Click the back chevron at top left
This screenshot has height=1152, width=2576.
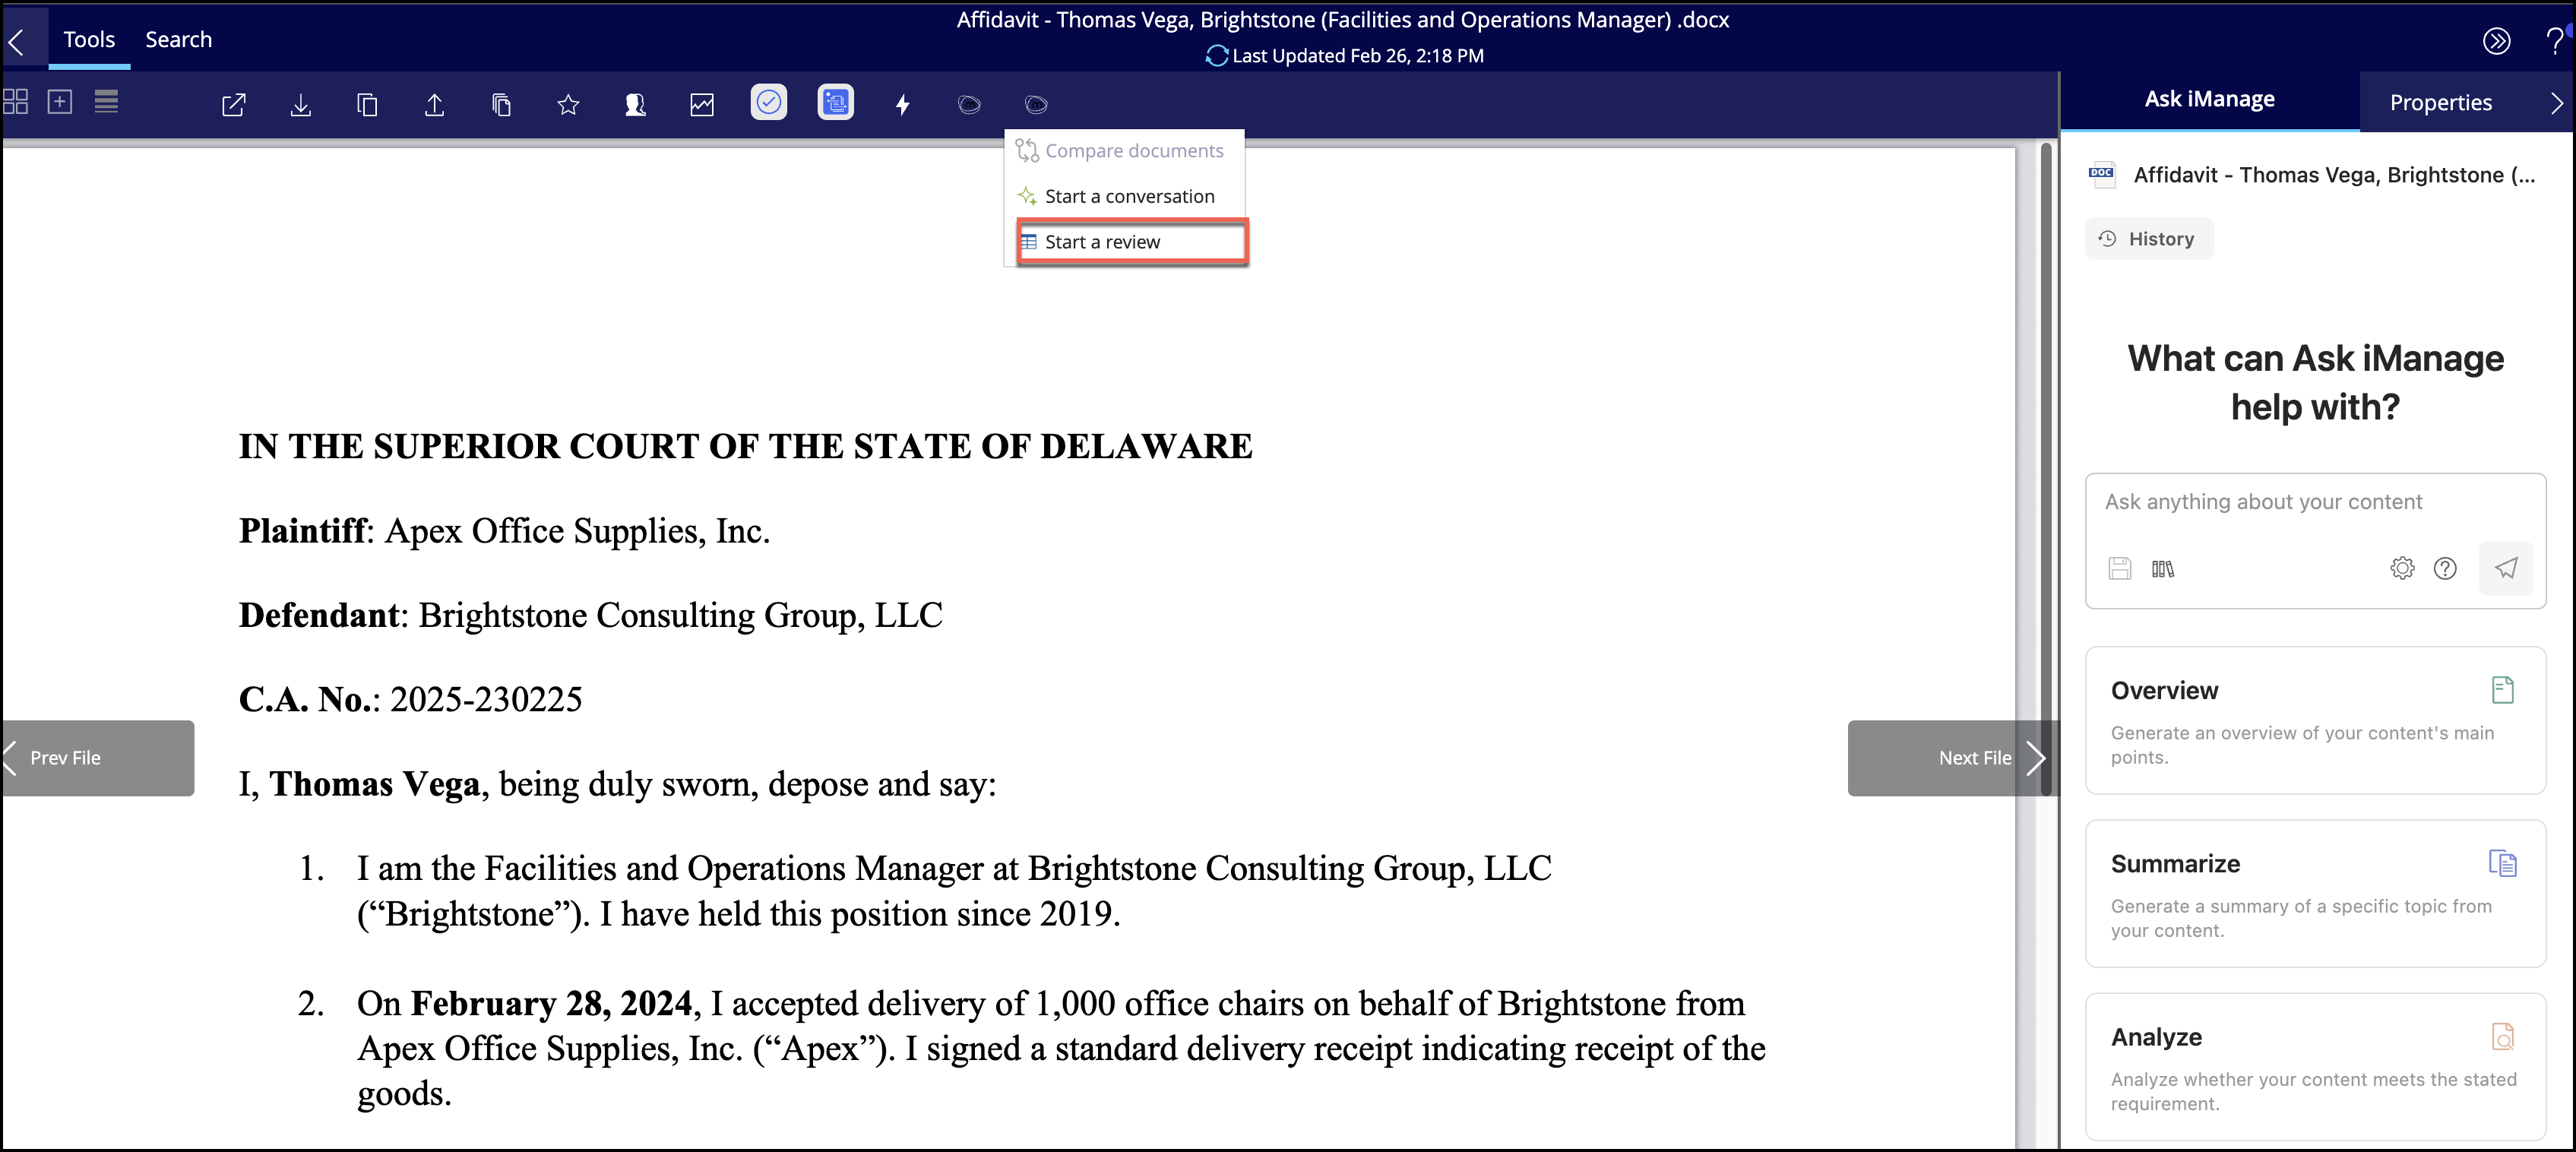tap(16, 41)
